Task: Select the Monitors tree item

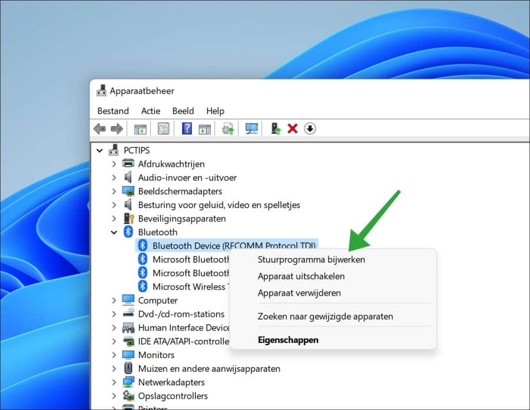Action: coord(156,355)
